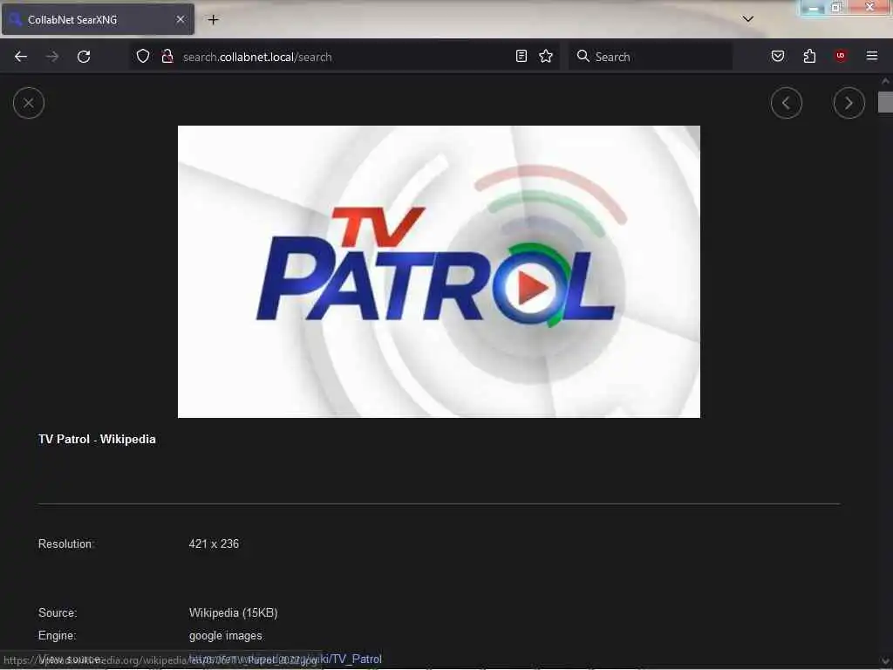Open the uBlock Origin extension popup

click(x=841, y=56)
